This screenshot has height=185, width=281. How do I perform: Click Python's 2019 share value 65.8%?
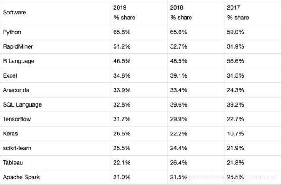[x=122, y=32]
